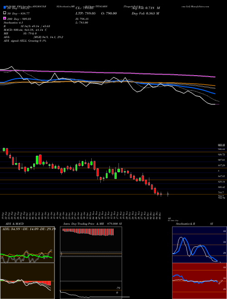Viewport: 227px width, 299px height.
Task: Click the white 50 Day EMA legend swatch
Action: 5,13
